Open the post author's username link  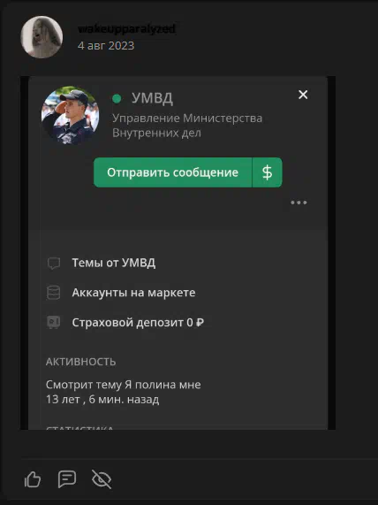127,28
